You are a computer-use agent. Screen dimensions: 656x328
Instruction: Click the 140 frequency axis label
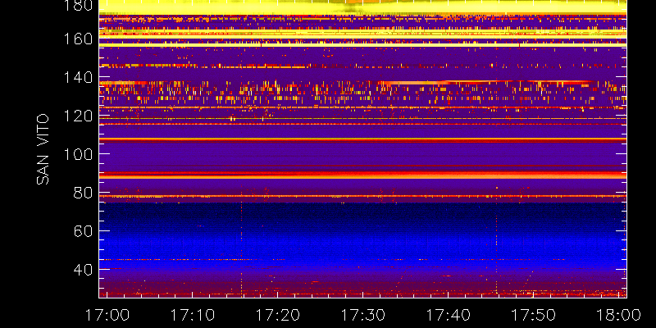pos(79,77)
